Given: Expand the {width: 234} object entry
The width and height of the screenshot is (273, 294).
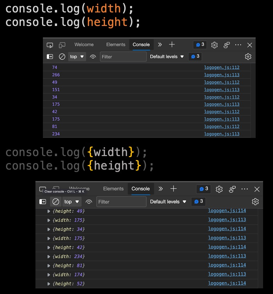Looking at the screenshot, I should click(49, 257).
